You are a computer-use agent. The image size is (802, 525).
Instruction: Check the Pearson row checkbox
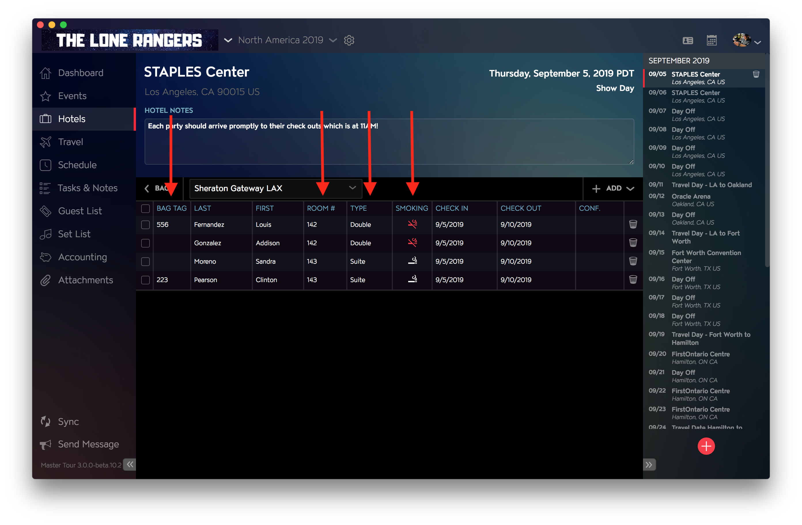point(145,280)
